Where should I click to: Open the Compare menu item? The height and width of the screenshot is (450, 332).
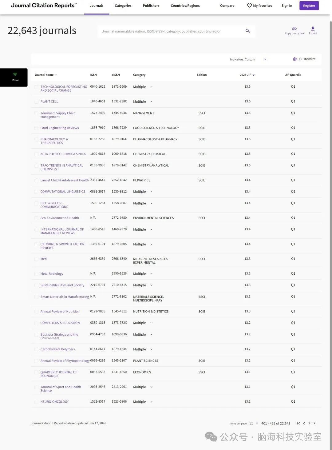click(x=227, y=6)
